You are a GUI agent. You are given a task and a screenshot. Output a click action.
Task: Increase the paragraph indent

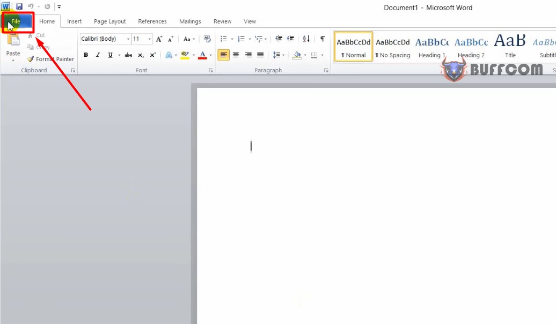tap(290, 39)
